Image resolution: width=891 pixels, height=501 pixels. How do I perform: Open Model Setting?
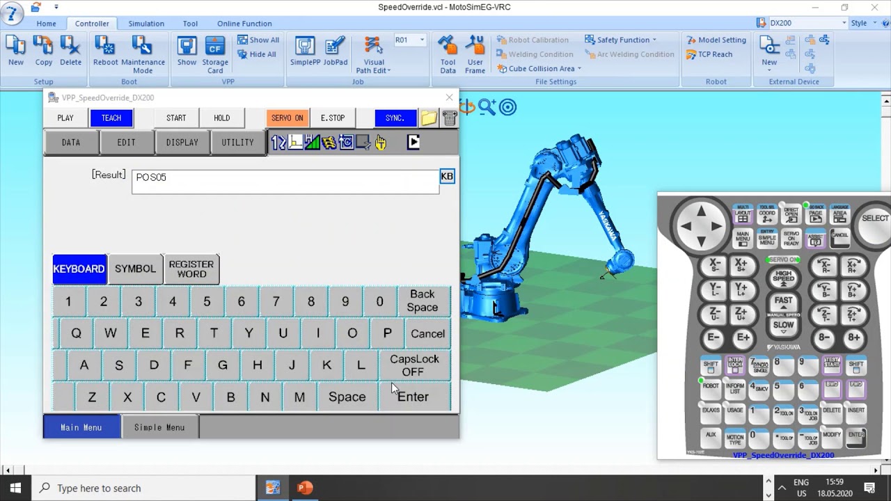pyautogui.click(x=716, y=40)
